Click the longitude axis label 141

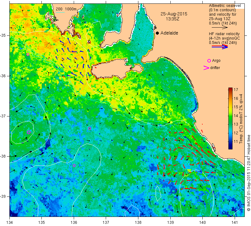tap(235, 222)
